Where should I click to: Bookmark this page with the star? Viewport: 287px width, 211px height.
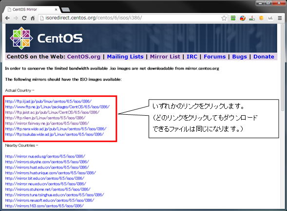pyautogui.click(x=224, y=18)
